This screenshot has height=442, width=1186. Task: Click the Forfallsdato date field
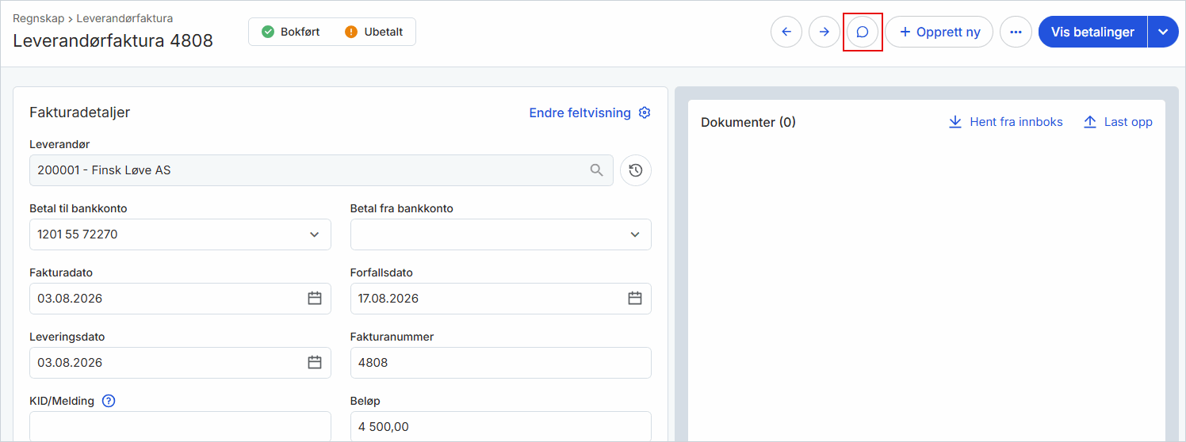point(501,299)
